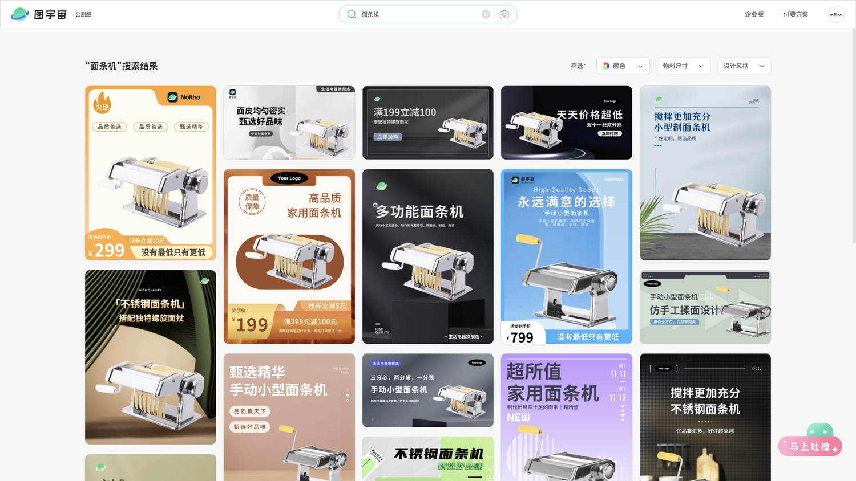Clear the search text with X icon
This screenshot has height=481, width=856.
486,14
